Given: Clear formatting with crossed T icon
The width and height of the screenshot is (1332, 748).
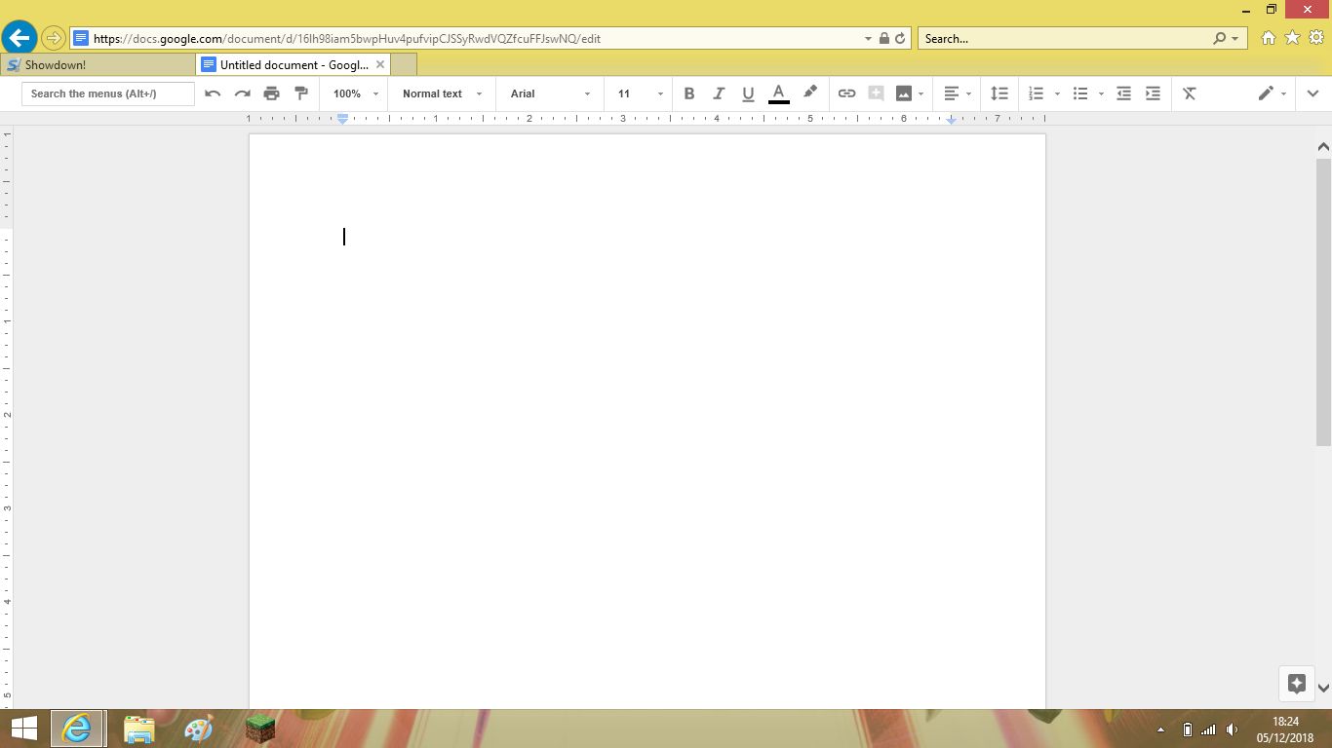Looking at the screenshot, I should (1190, 93).
